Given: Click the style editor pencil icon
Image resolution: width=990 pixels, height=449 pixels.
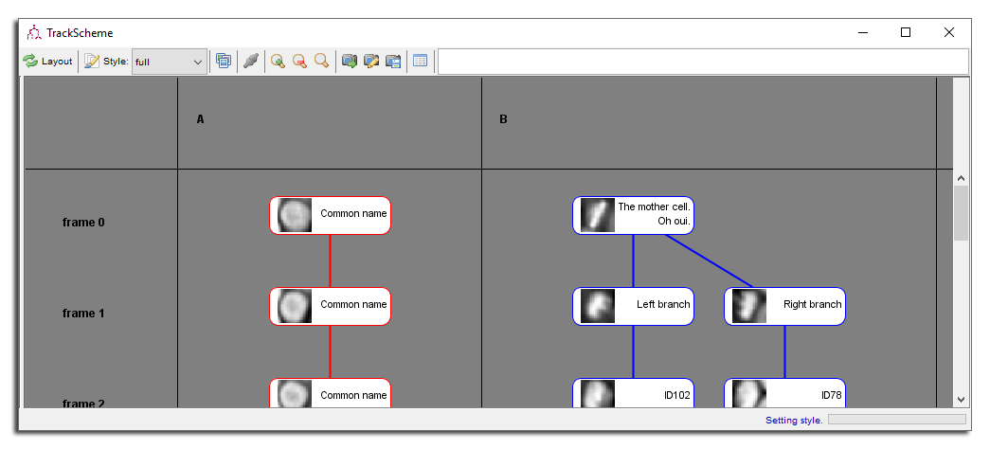Looking at the screenshot, I should click(x=92, y=62).
